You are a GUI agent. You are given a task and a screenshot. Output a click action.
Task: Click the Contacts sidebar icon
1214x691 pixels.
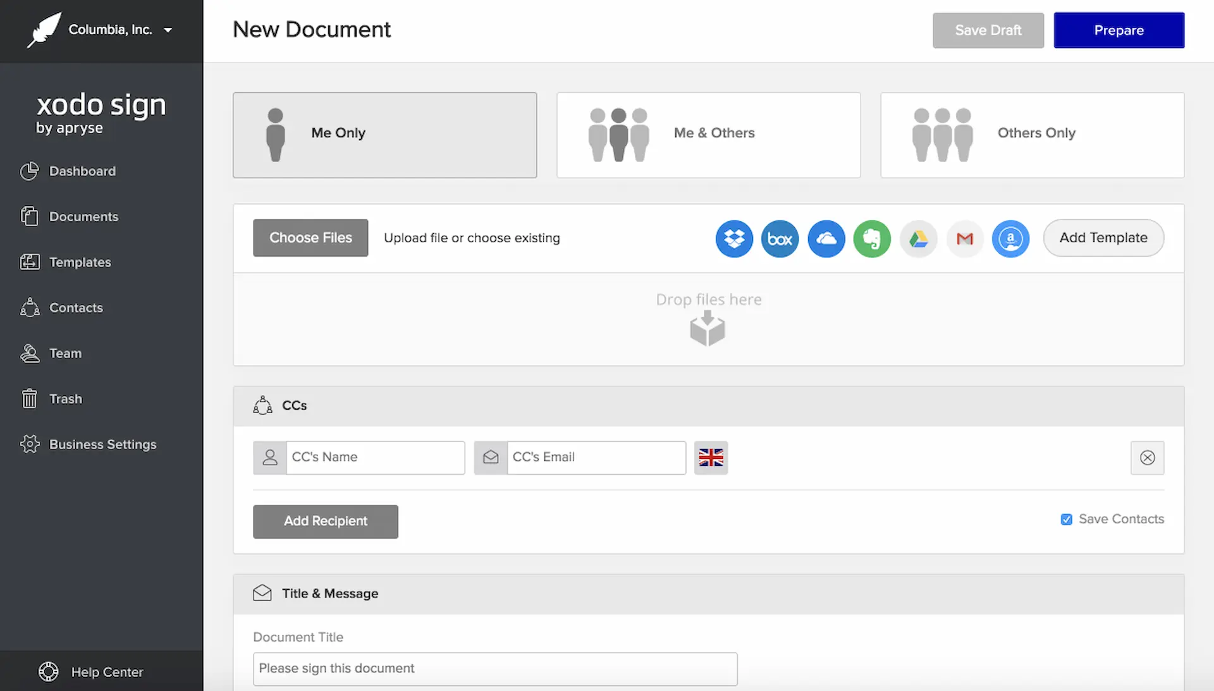(x=29, y=307)
